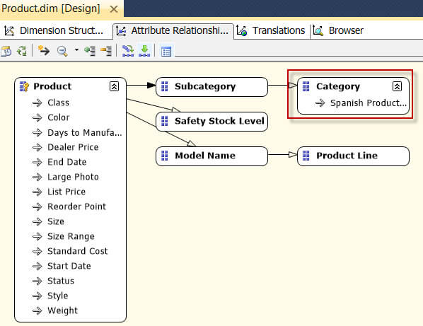This screenshot has width=423, height=326.
Task: Select the Size relationship in Product
Action: [56, 221]
